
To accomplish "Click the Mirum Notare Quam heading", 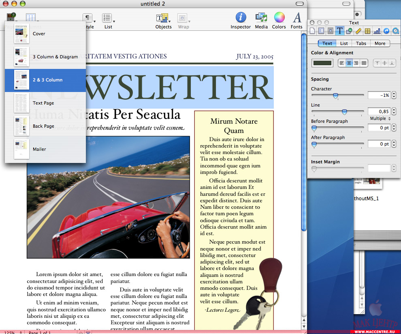I will tap(234, 126).
